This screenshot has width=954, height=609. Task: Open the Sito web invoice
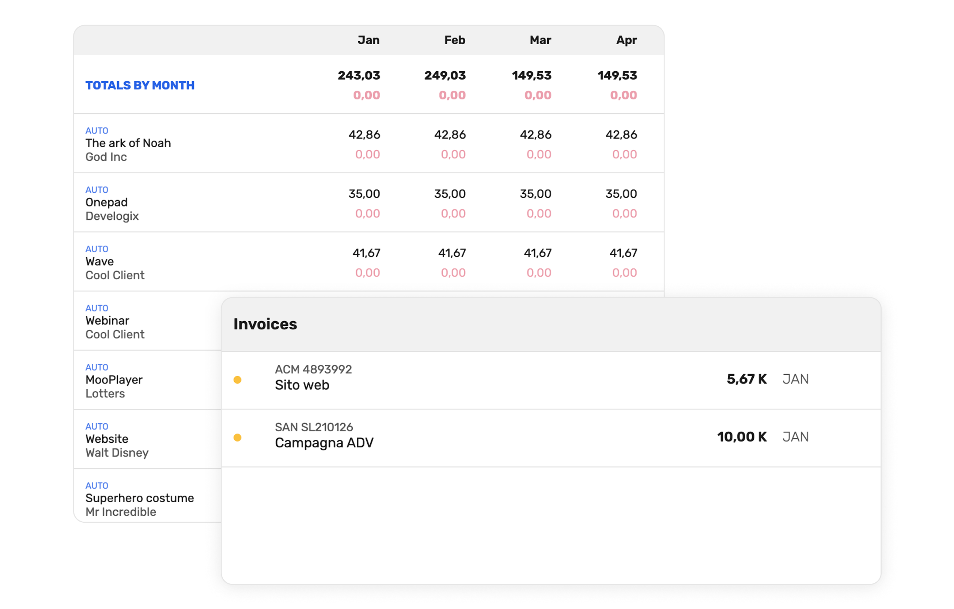[x=302, y=385]
